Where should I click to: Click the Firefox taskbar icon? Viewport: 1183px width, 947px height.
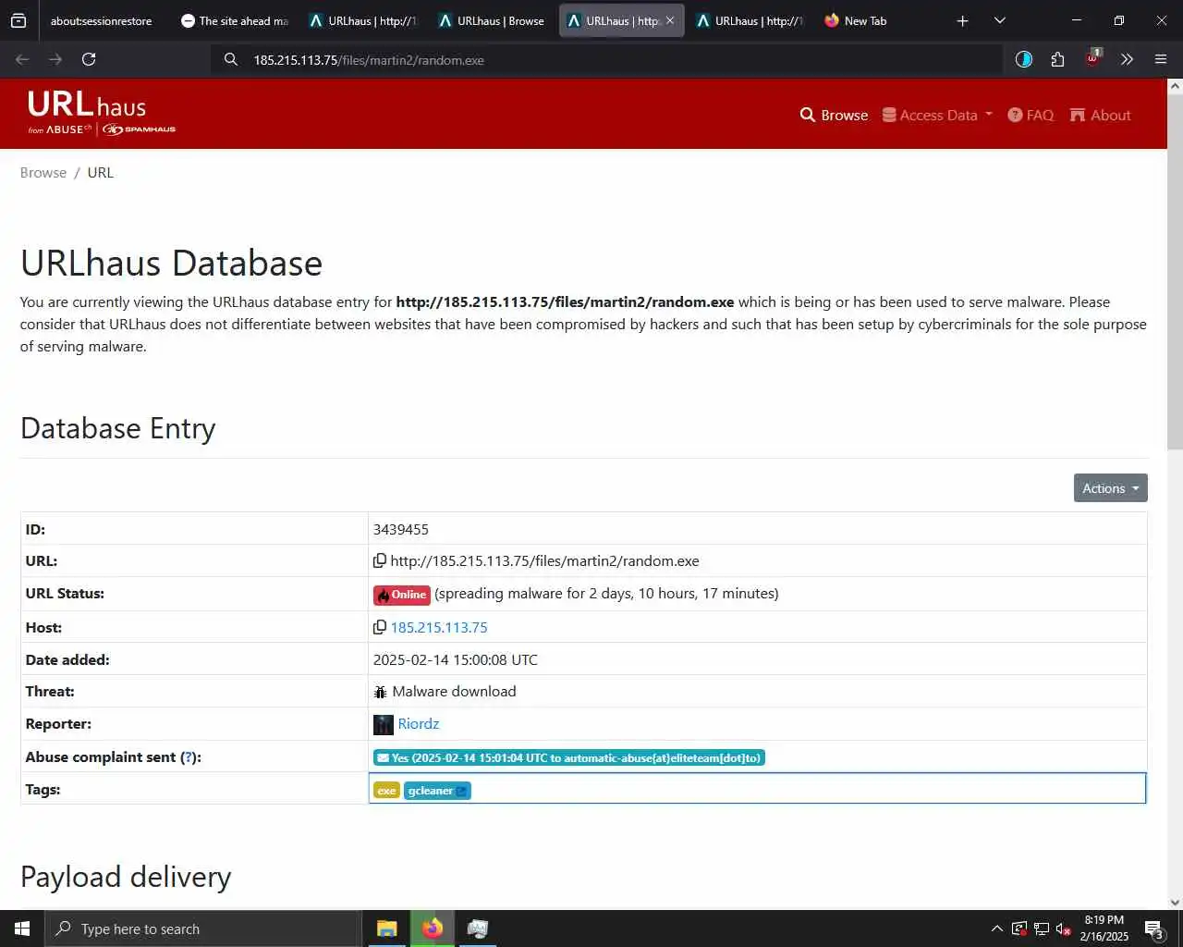tap(432, 929)
